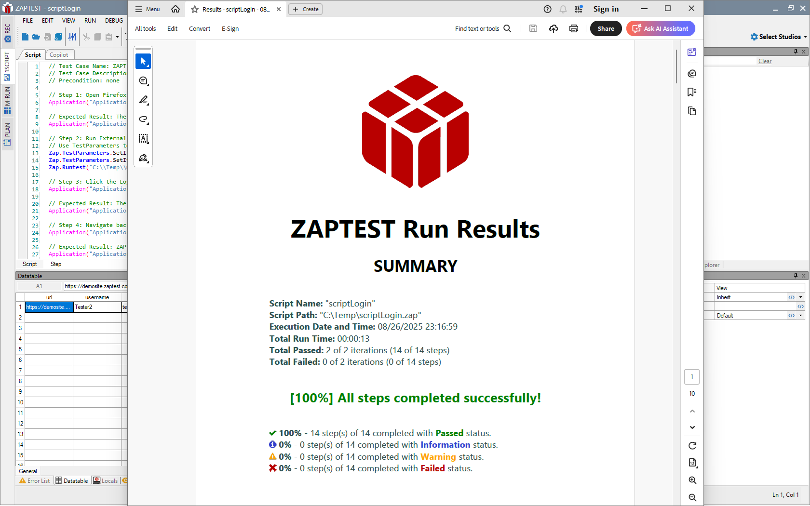Go to next page with down chevron

[x=692, y=427]
